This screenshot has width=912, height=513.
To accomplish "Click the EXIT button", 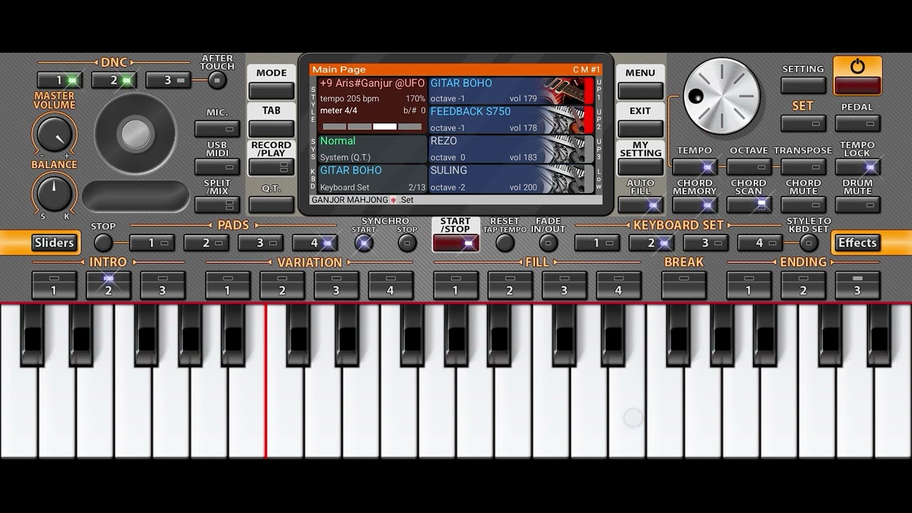I will [641, 129].
